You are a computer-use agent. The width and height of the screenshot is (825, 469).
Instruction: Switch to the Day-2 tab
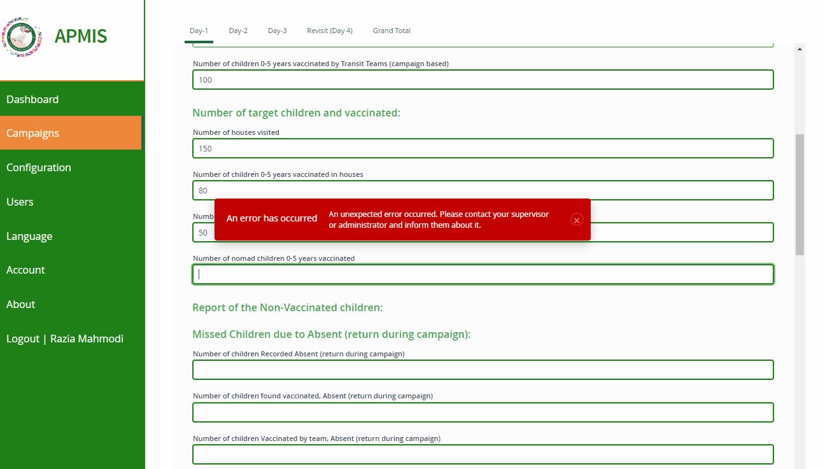(238, 30)
